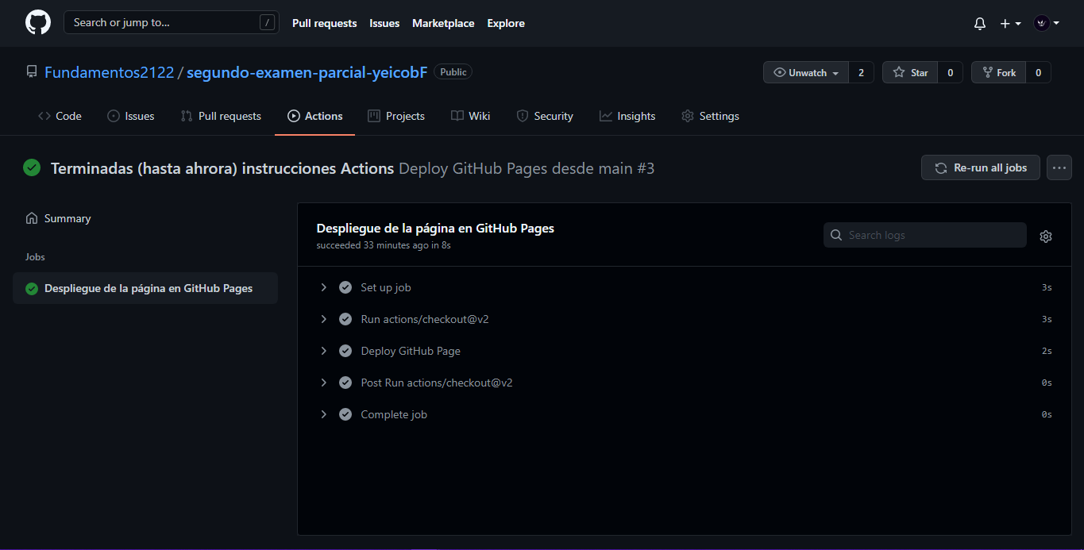Open the Wiki tab
Image resolution: width=1084 pixels, height=550 pixels.
click(x=471, y=116)
